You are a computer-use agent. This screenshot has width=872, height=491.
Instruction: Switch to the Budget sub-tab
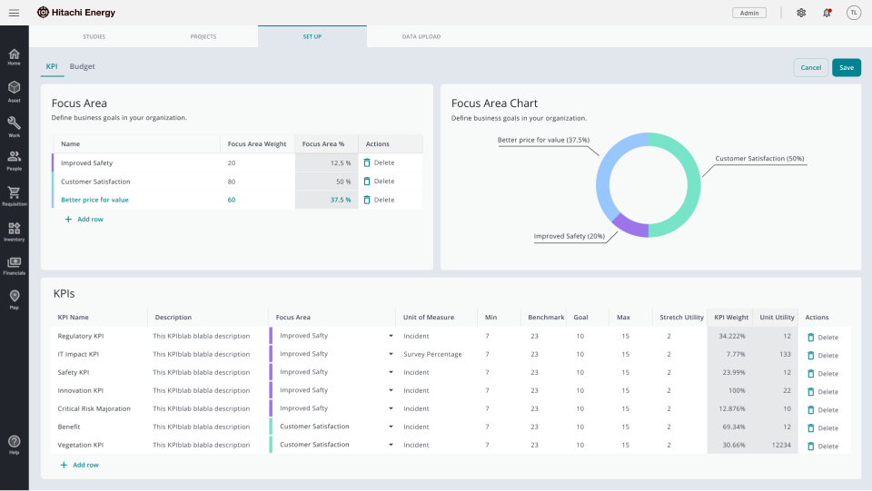pos(83,66)
